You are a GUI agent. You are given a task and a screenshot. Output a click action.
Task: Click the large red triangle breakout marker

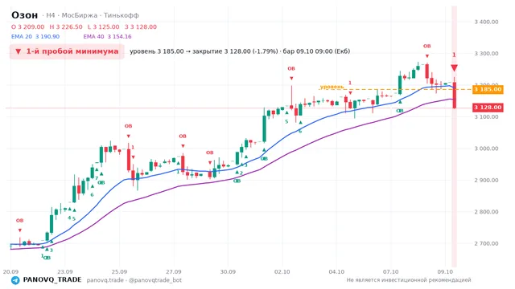coord(454,67)
